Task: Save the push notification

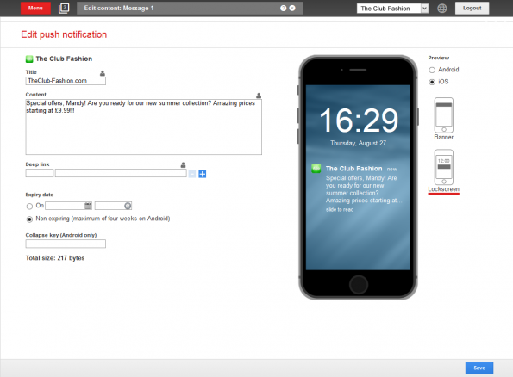Action: 479,368
